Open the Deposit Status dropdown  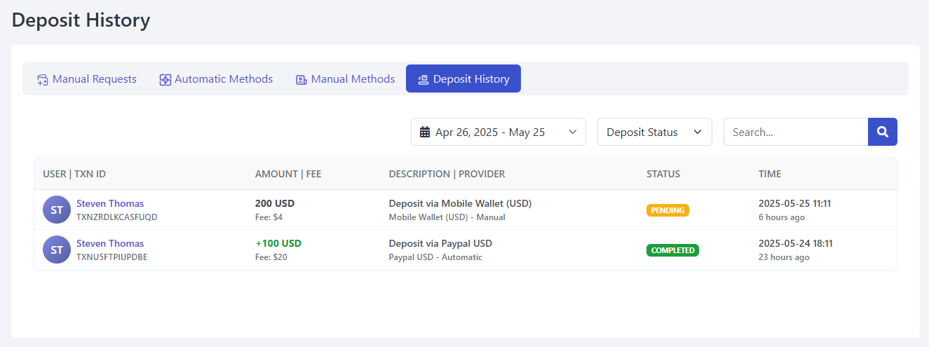pyautogui.click(x=654, y=132)
